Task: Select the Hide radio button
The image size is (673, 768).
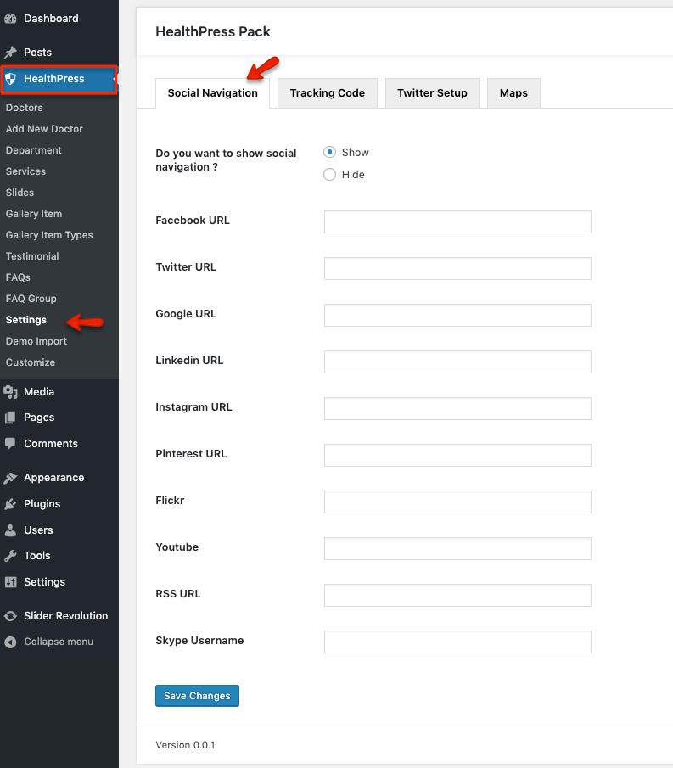Action: [330, 175]
